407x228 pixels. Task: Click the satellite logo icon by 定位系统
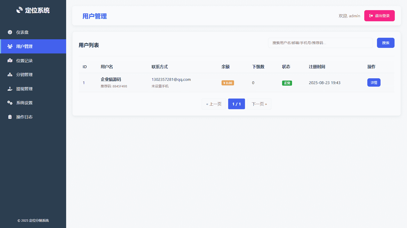tap(20, 10)
